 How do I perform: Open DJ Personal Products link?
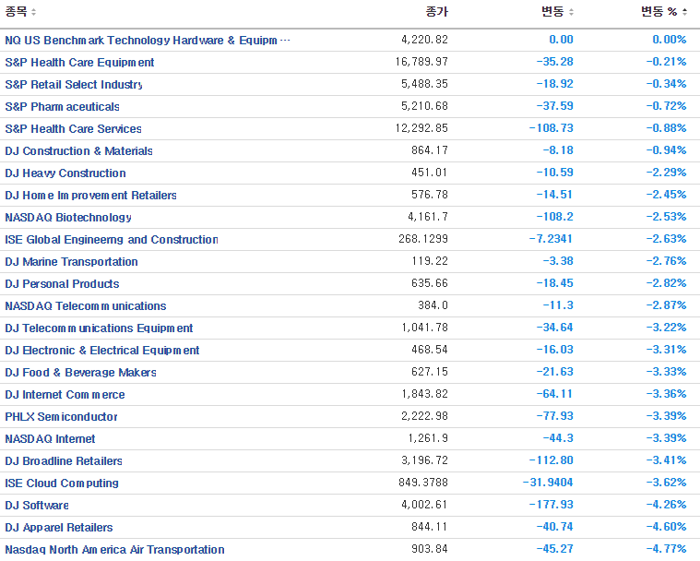point(62,283)
